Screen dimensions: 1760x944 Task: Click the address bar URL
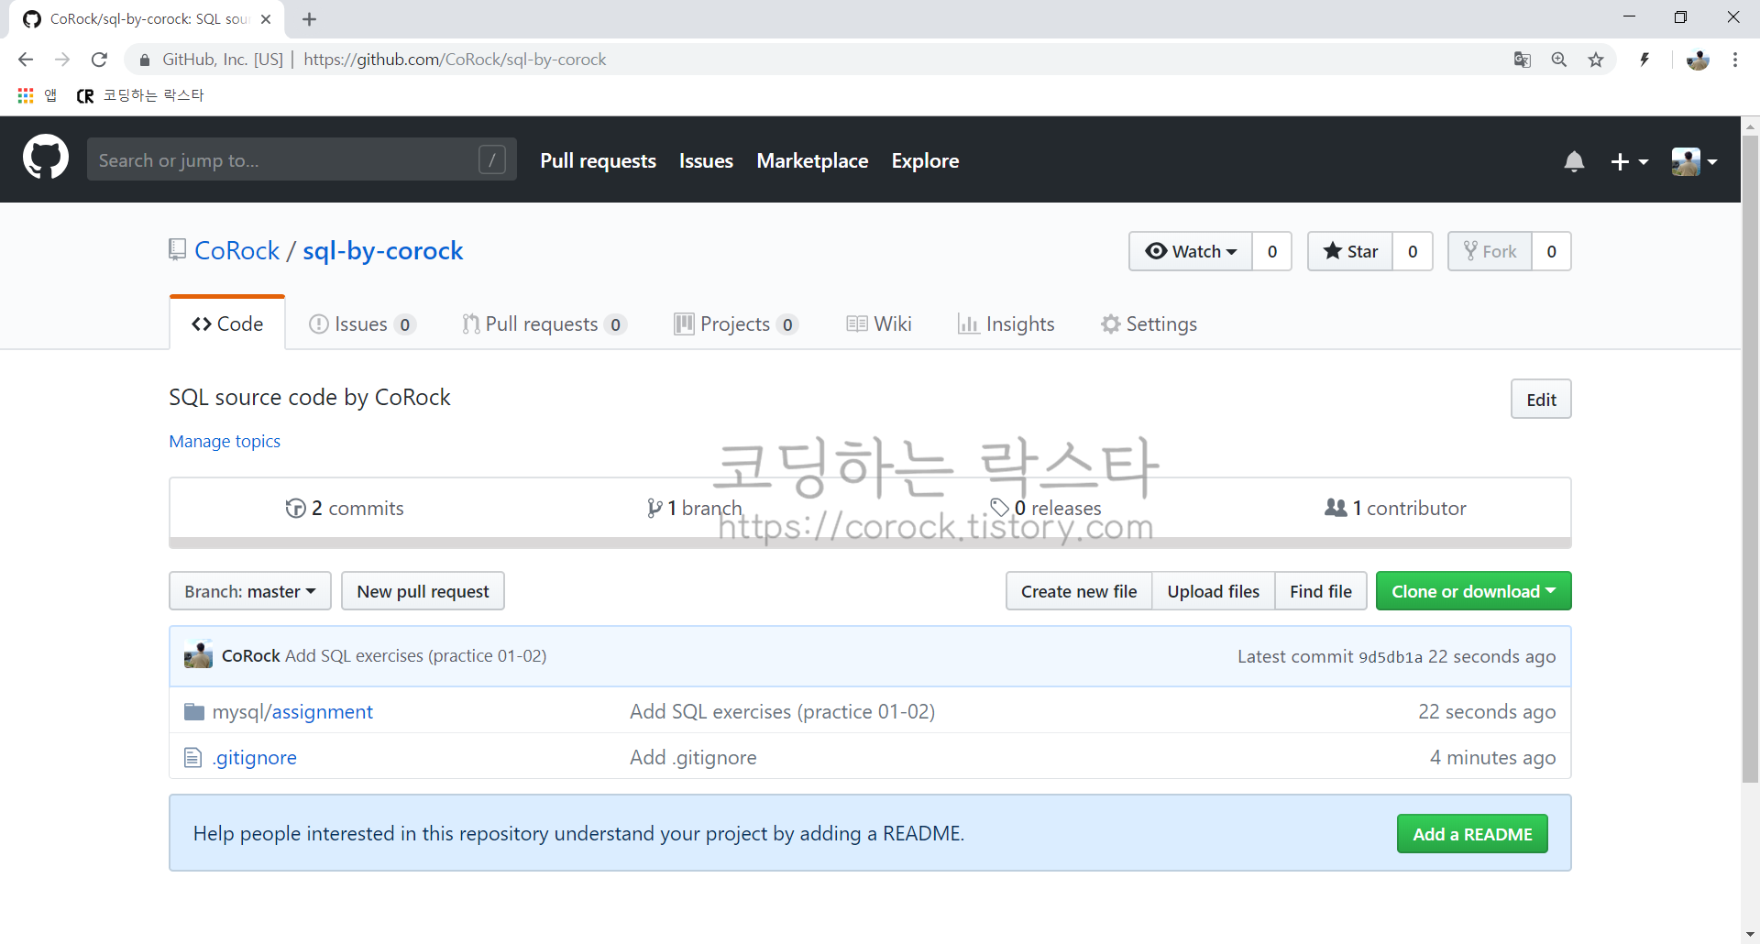tap(455, 60)
